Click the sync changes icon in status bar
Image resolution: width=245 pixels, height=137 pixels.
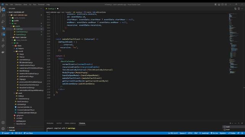click(12, 133)
